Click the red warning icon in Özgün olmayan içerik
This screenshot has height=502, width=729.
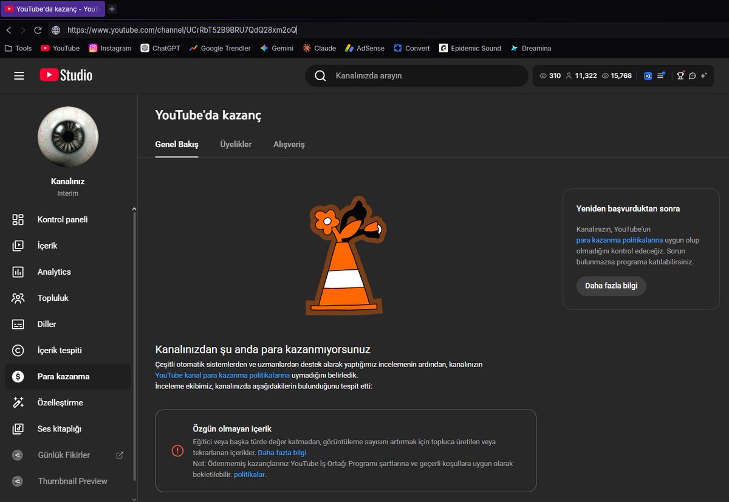177,450
